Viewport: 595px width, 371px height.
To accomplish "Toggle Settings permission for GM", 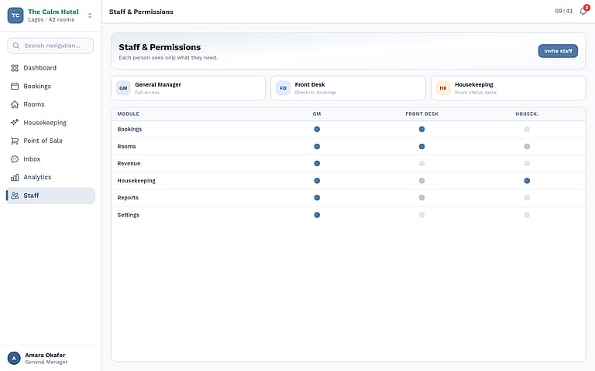I will 317,215.
